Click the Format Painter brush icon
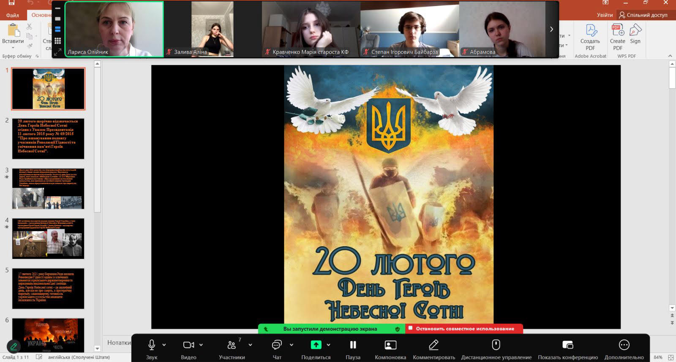 [x=29, y=46]
